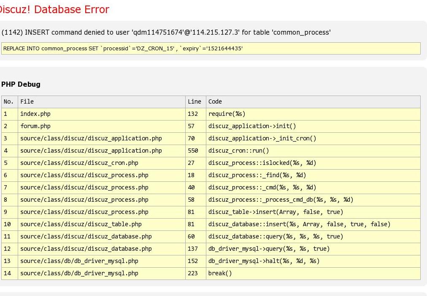Select db_driver_mysql.php file cell in row 14
427x296 pixels.
(x=102, y=274)
